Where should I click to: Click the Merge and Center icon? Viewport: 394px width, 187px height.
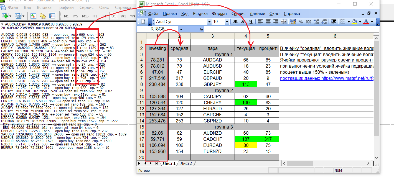pos(284,22)
